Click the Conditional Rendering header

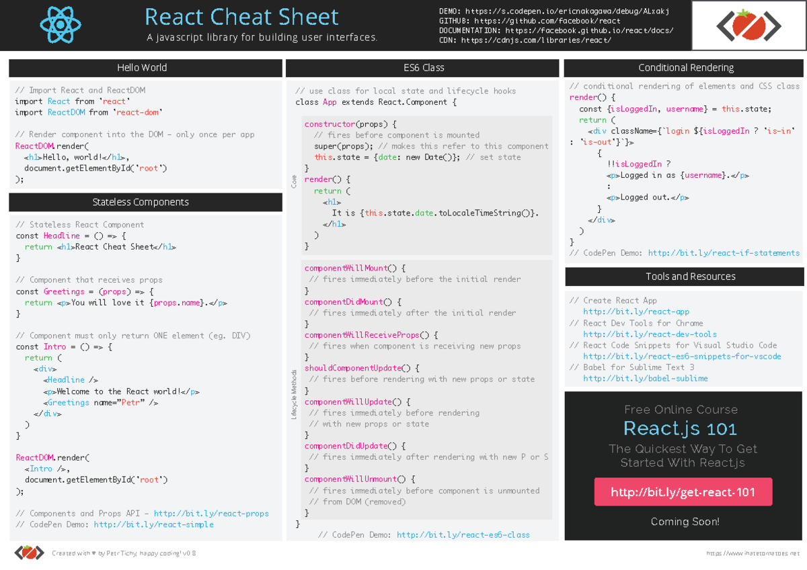(685, 68)
